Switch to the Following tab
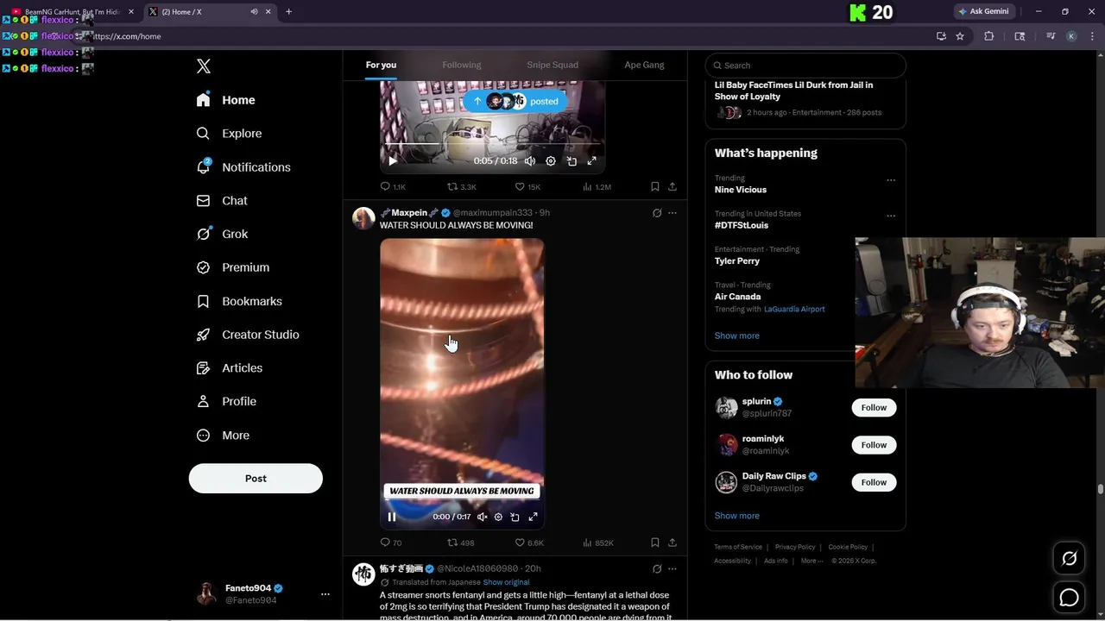The width and height of the screenshot is (1105, 621). [462, 65]
